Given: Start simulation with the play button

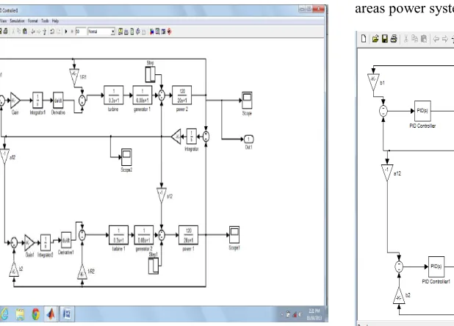Looking at the screenshot, I should pyautogui.click(x=66, y=32).
